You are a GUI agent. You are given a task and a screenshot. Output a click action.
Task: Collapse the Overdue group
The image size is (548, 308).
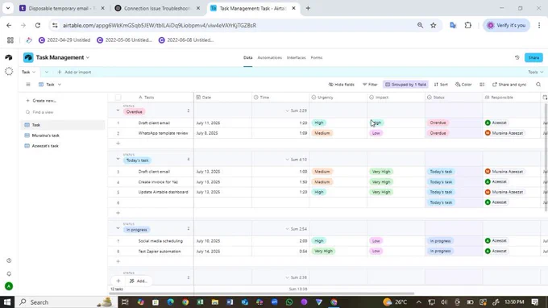coord(118,110)
